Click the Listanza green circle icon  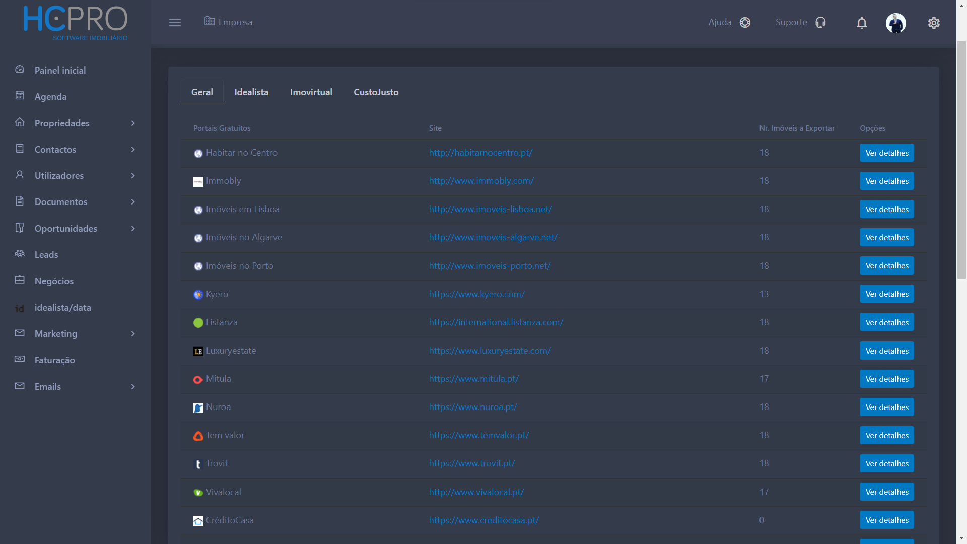tap(198, 323)
